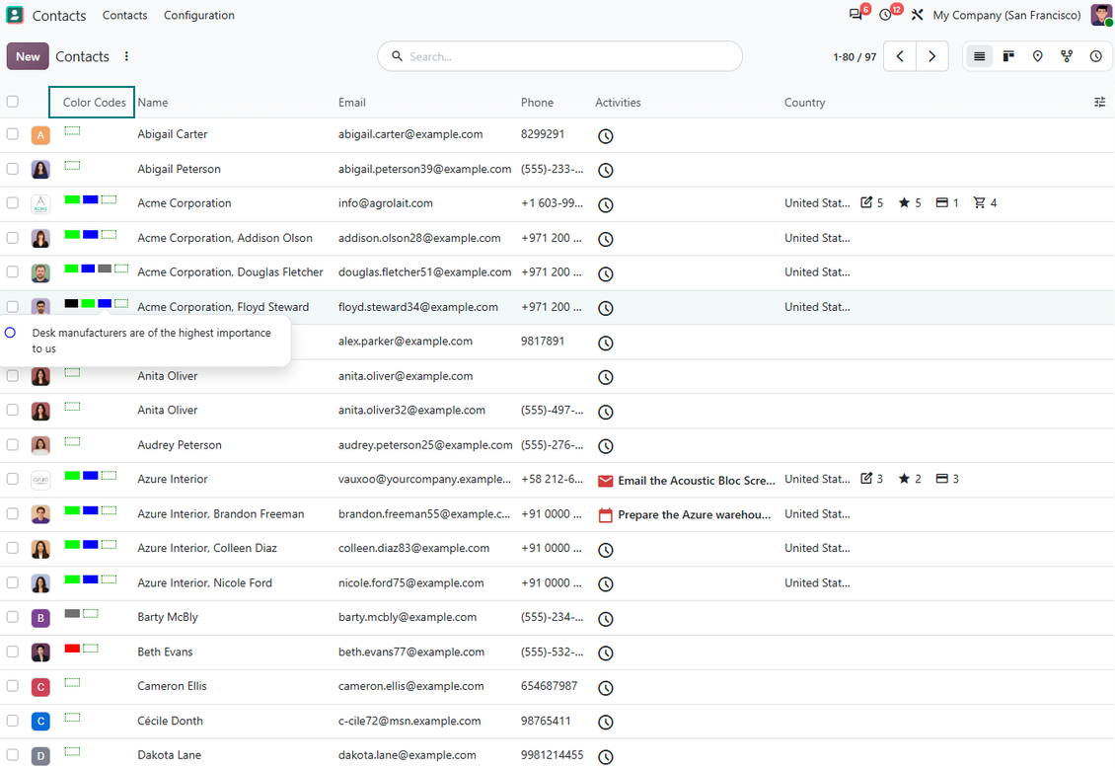The width and height of the screenshot is (1115, 768).
Task: Click email alex.parker@example.com
Action: tap(406, 341)
